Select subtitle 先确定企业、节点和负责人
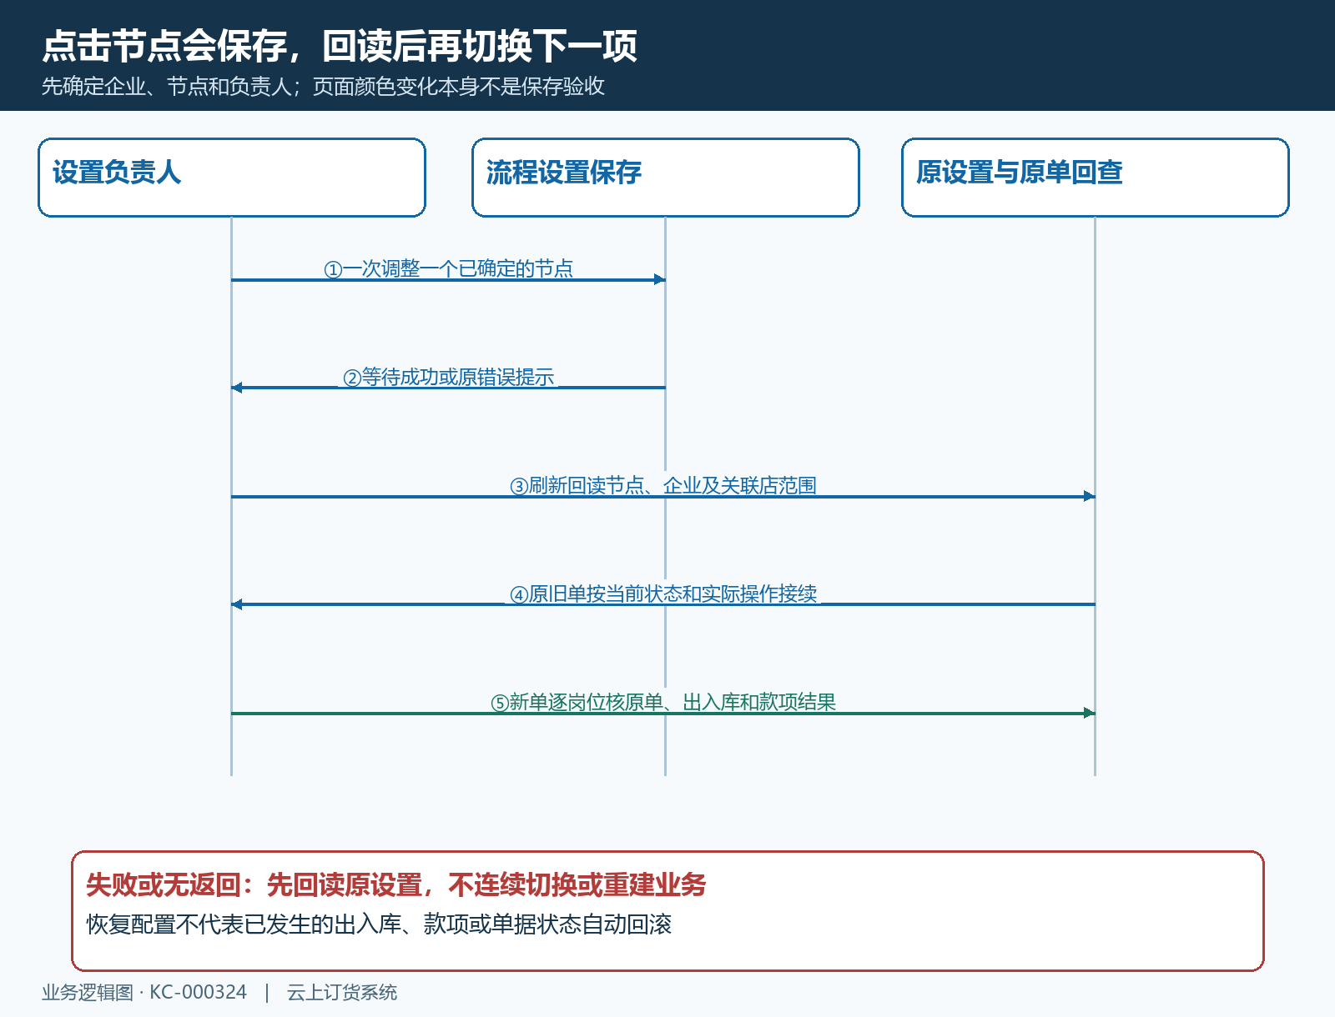The height and width of the screenshot is (1017, 1335). point(166,87)
